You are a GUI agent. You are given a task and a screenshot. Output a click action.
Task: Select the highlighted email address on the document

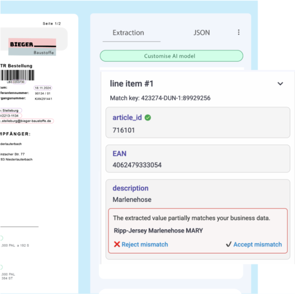[26, 121]
